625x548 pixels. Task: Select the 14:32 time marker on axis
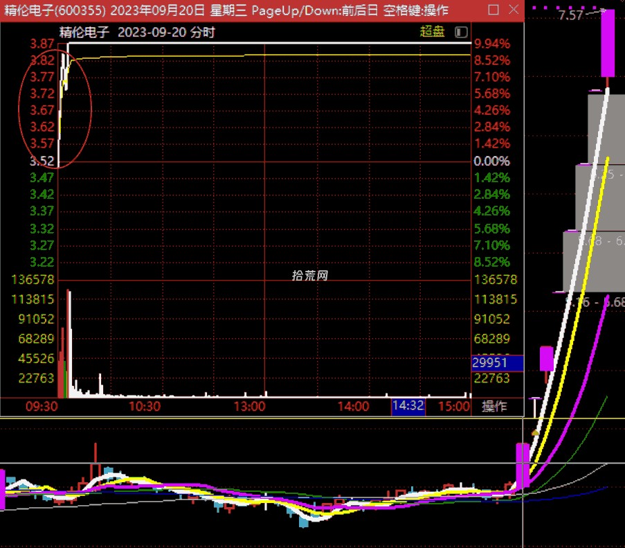coord(408,405)
